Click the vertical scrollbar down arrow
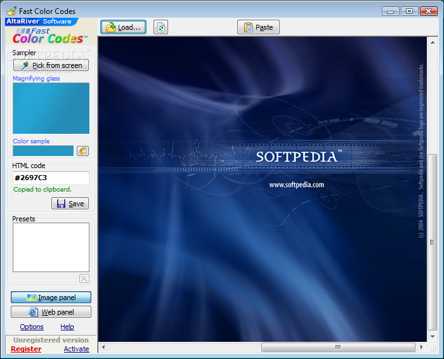444x359 pixels. (433, 337)
